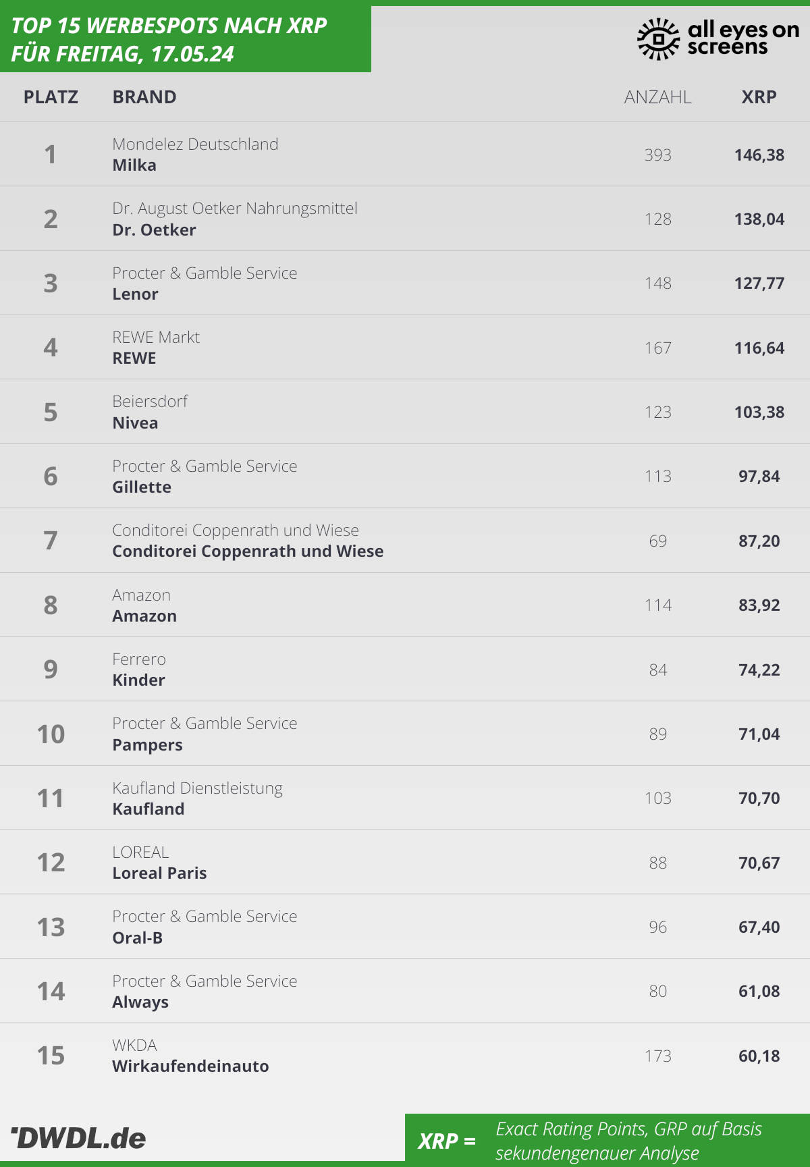Select the PLATZ column header
This screenshot has height=1167, width=810.
51,97
